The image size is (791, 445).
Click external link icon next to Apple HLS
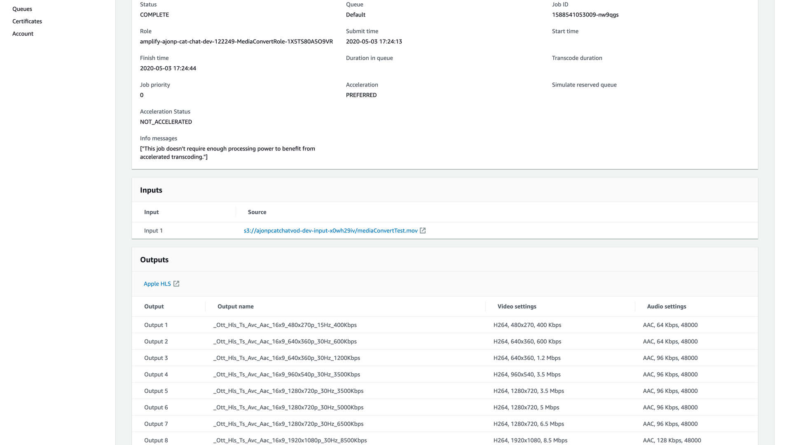coord(176,284)
